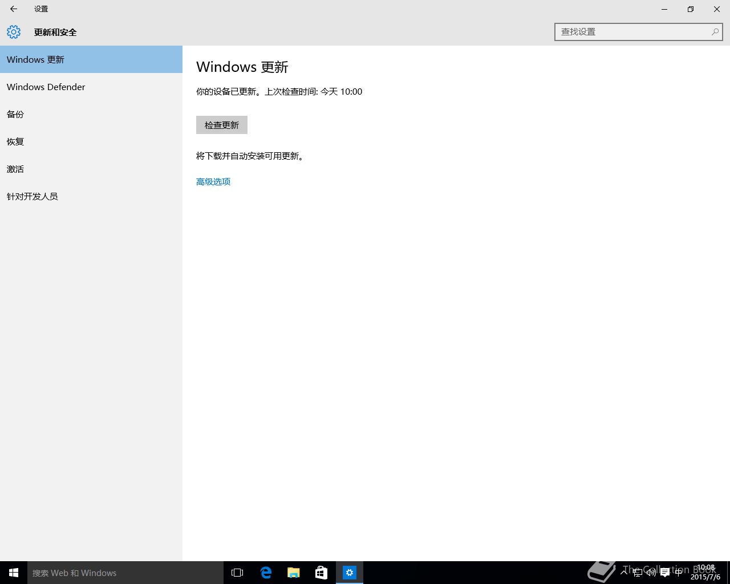Open the 激活 section

click(x=91, y=169)
